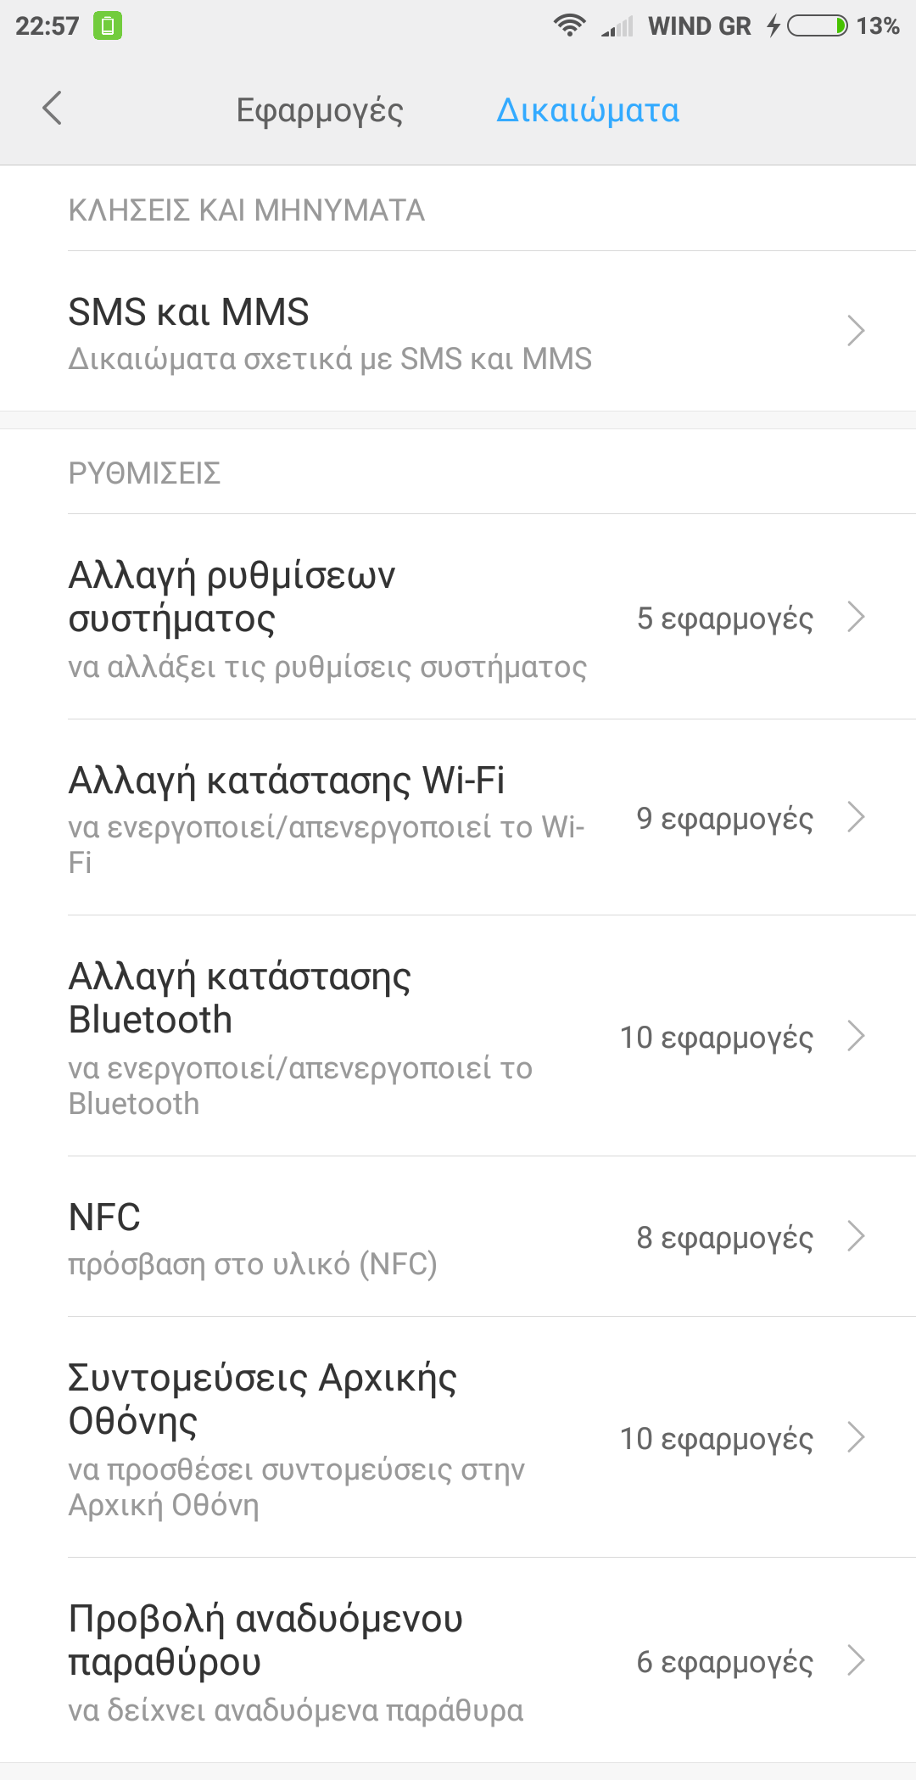Switch to the Εφαρμογές tab
The image size is (916, 1780).
[x=320, y=110]
